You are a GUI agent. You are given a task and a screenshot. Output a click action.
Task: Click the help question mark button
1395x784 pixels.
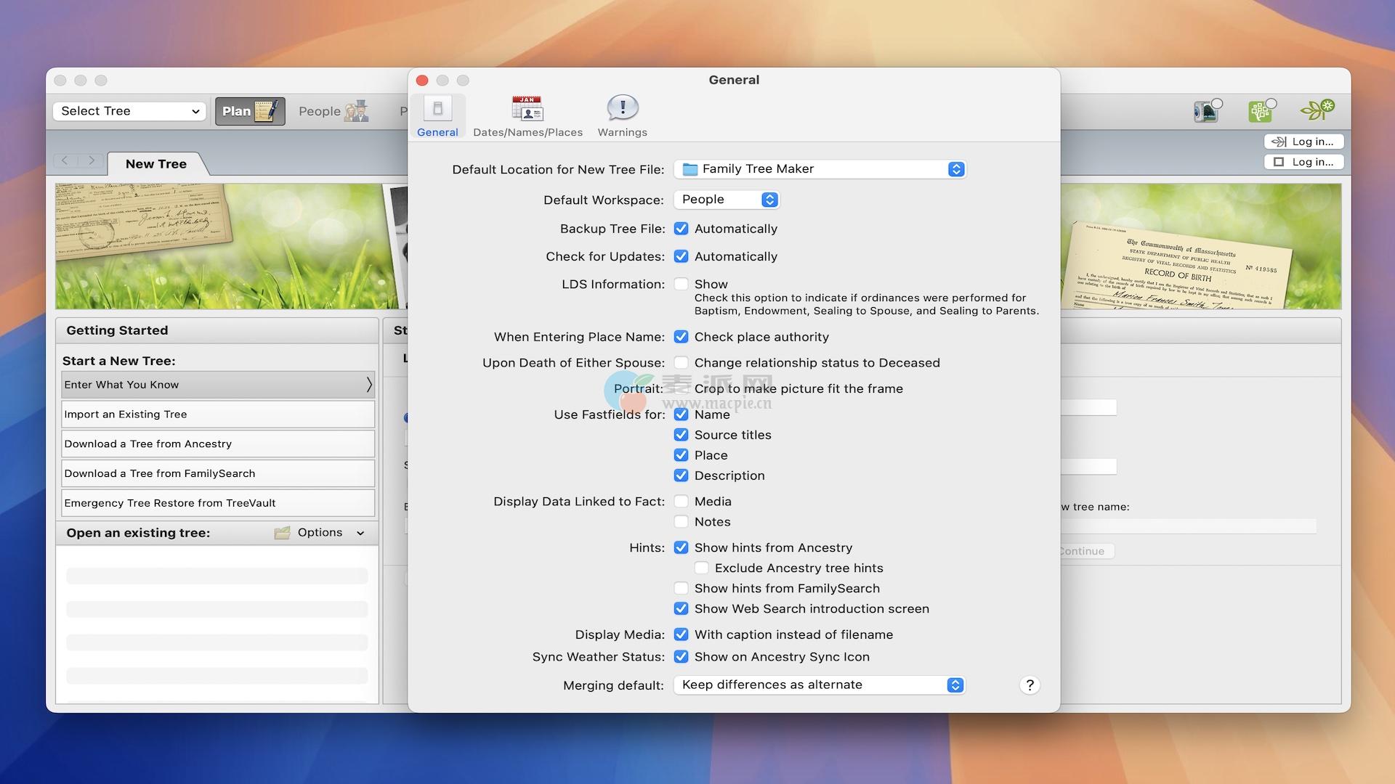point(1030,685)
